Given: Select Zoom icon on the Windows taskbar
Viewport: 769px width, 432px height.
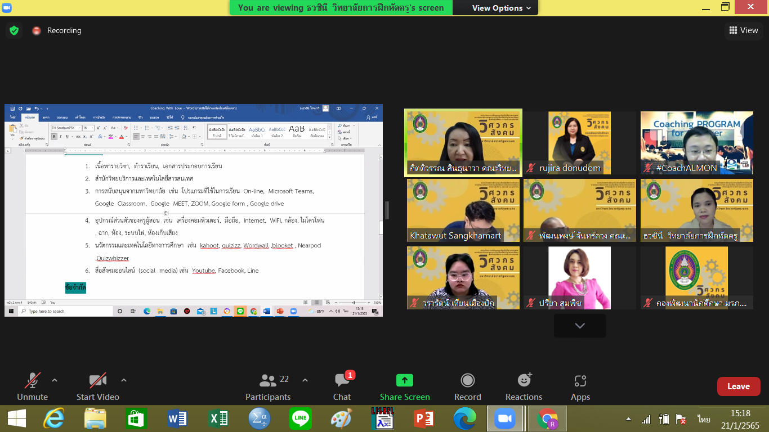Looking at the screenshot, I should 505,419.
